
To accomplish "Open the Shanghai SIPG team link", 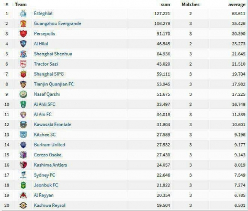I will 49,74.
